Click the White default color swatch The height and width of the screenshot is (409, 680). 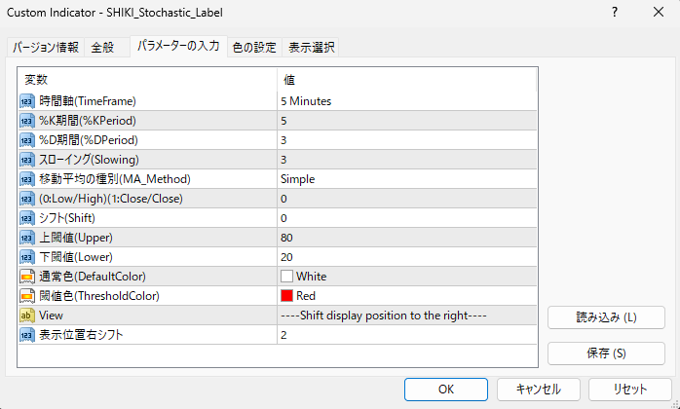tap(286, 276)
